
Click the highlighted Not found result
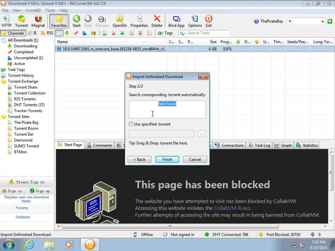(x=167, y=104)
